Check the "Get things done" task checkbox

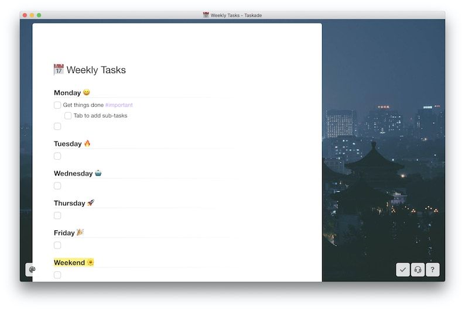57,105
